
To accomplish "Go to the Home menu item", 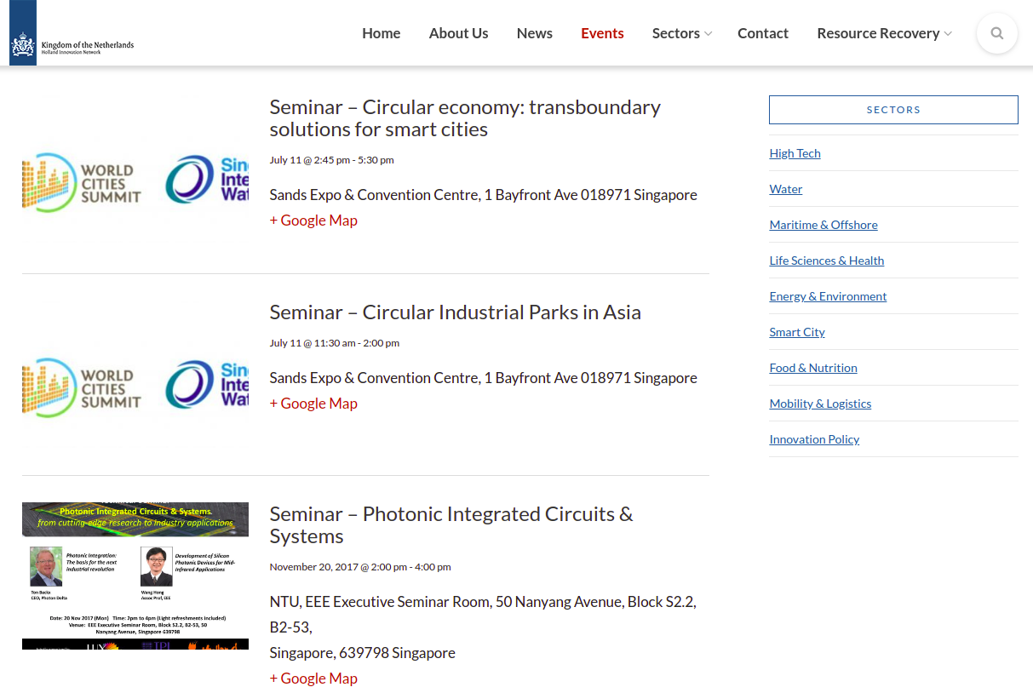I will click(x=381, y=33).
